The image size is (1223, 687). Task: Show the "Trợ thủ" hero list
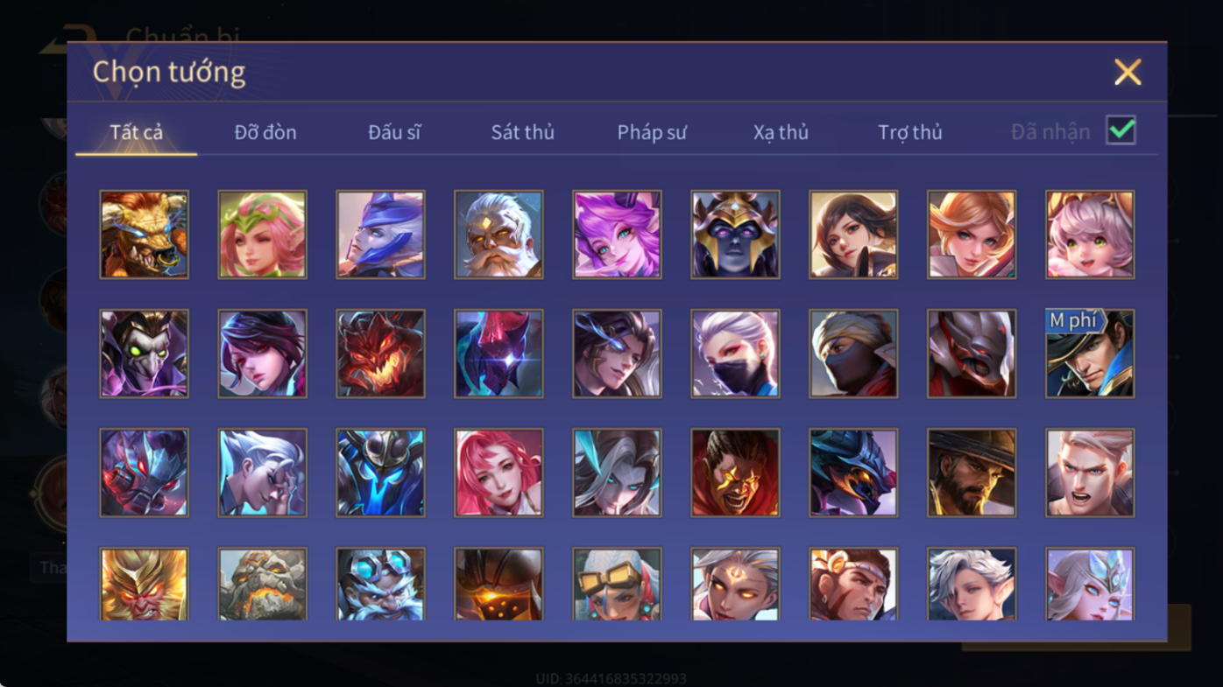tap(910, 132)
